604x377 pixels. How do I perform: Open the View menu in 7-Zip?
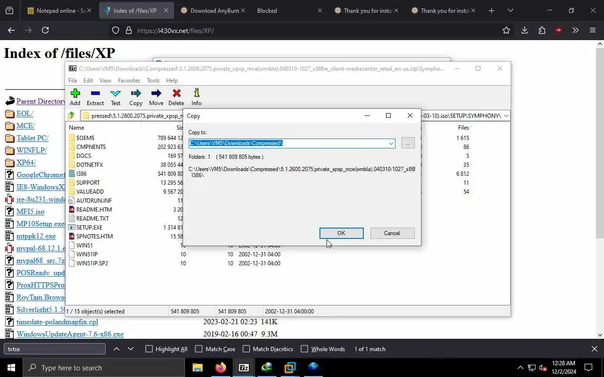pyautogui.click(x=105, y=81)
